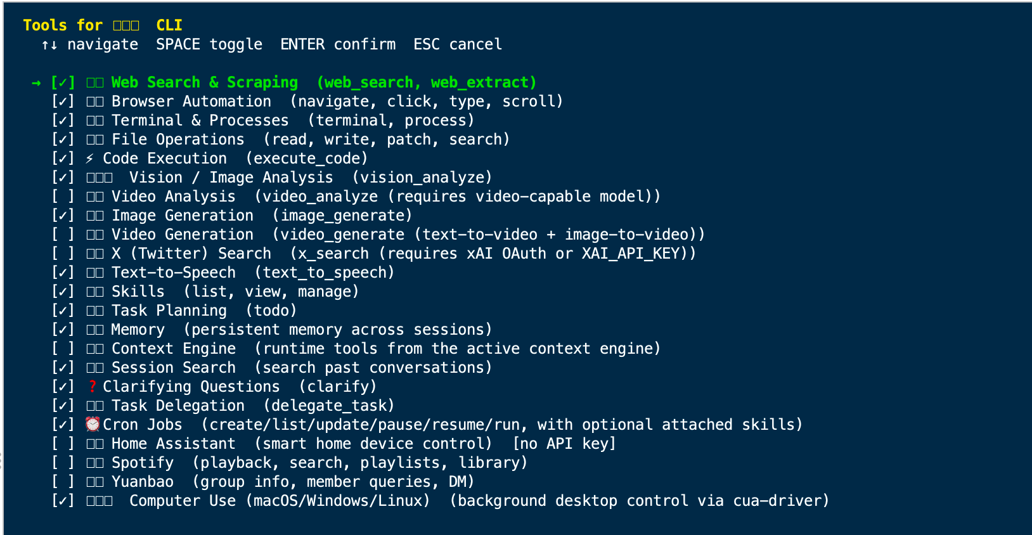Click the icon before Computer Use
Screen dimensions: 1032x535
coord(100,501)
